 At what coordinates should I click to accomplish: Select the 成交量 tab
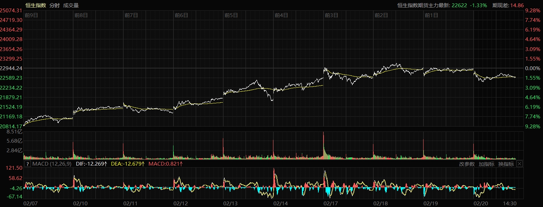pos(71,5)
